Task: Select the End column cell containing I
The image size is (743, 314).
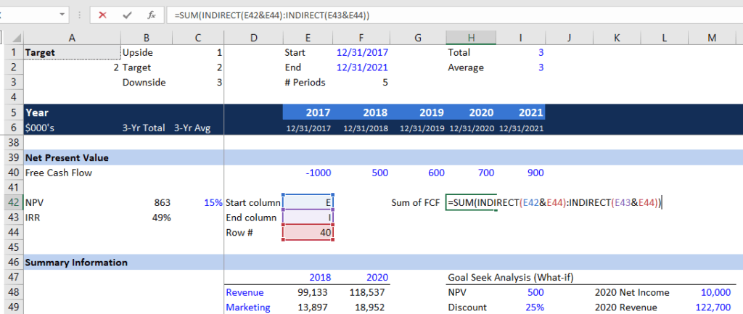Action: 308,218
